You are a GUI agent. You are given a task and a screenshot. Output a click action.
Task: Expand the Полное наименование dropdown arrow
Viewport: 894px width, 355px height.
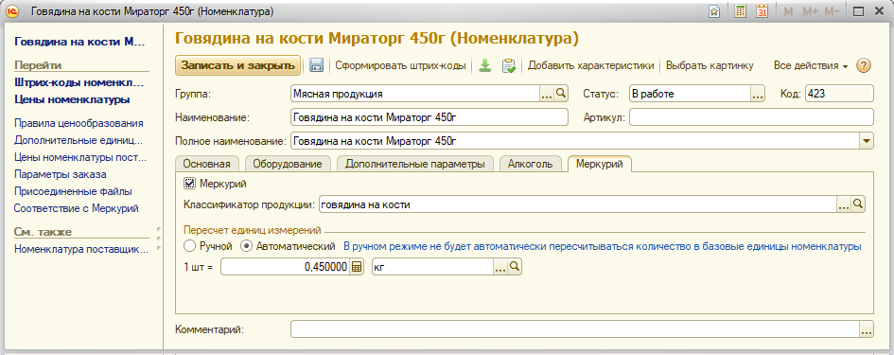tap(867, 140)
